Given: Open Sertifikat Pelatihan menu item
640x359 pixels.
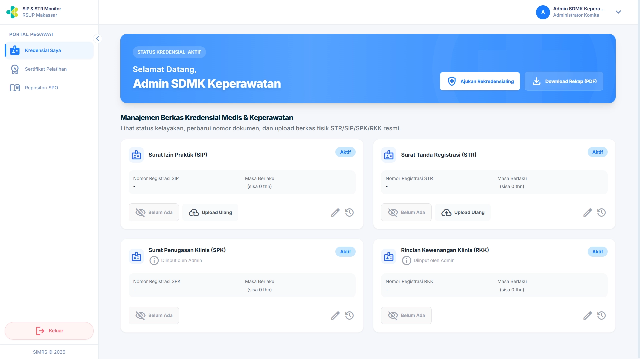Looking at the screenshot, I should [x=49, y=69].
